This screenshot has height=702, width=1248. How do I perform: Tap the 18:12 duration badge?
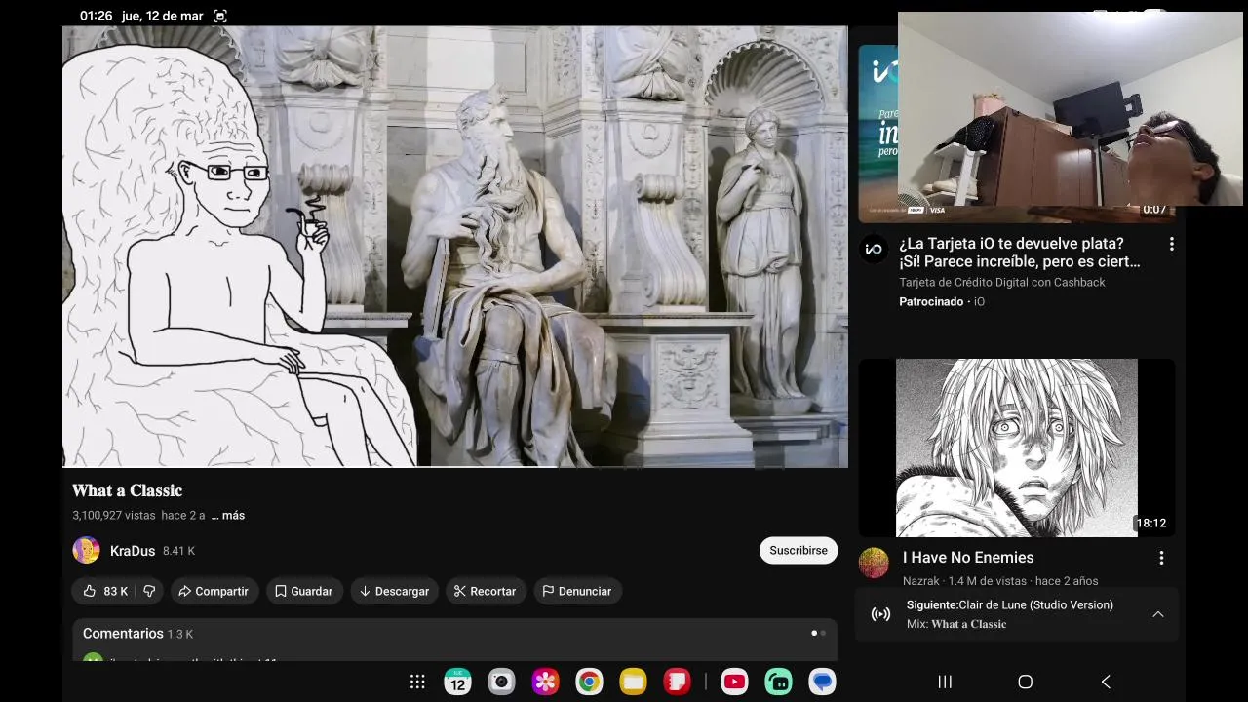click(x=1150, y=523)
